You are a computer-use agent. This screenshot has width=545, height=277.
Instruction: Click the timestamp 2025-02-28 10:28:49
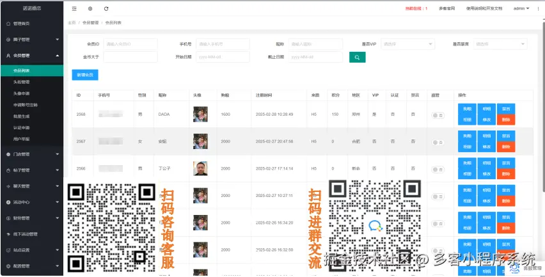tap(274, 115)
